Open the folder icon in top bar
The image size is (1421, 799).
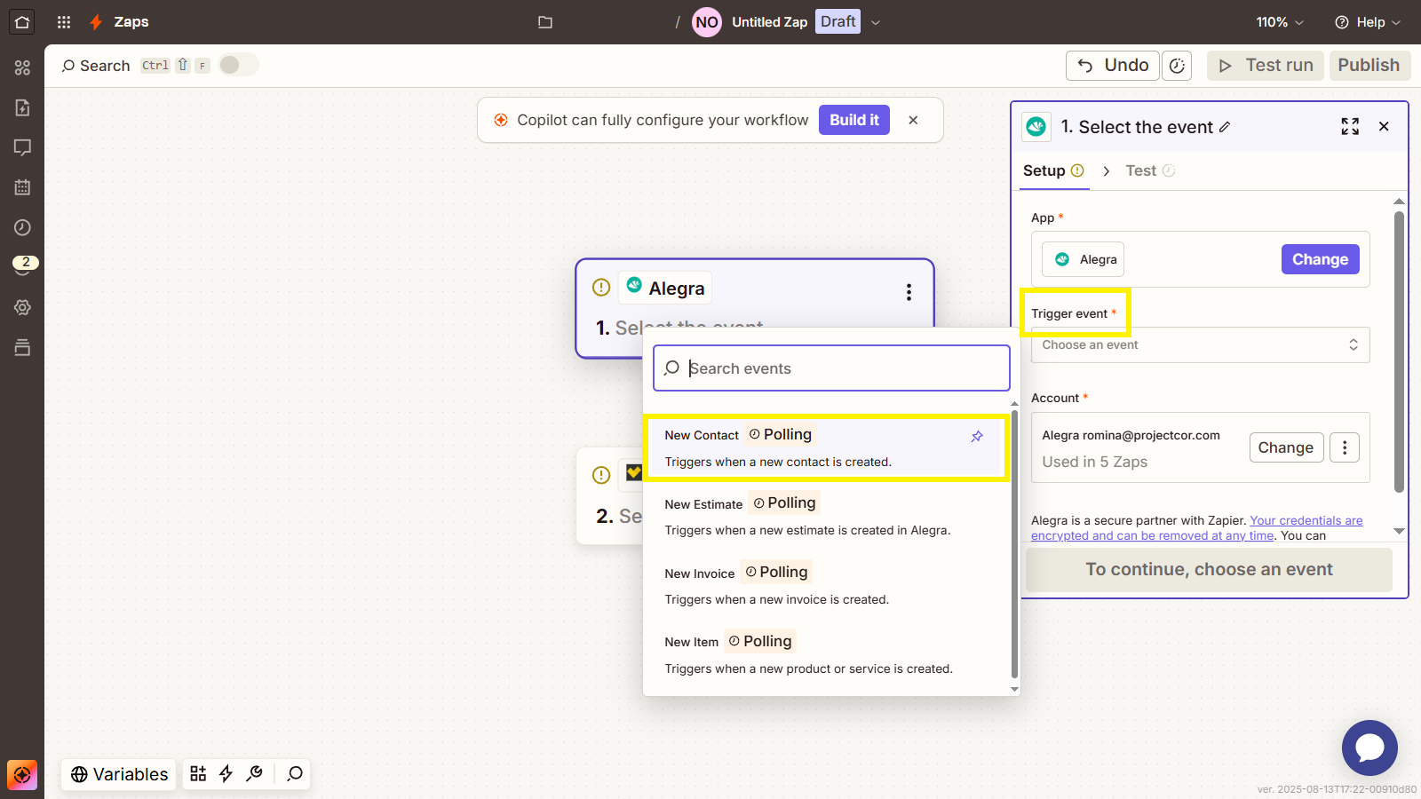545,22
